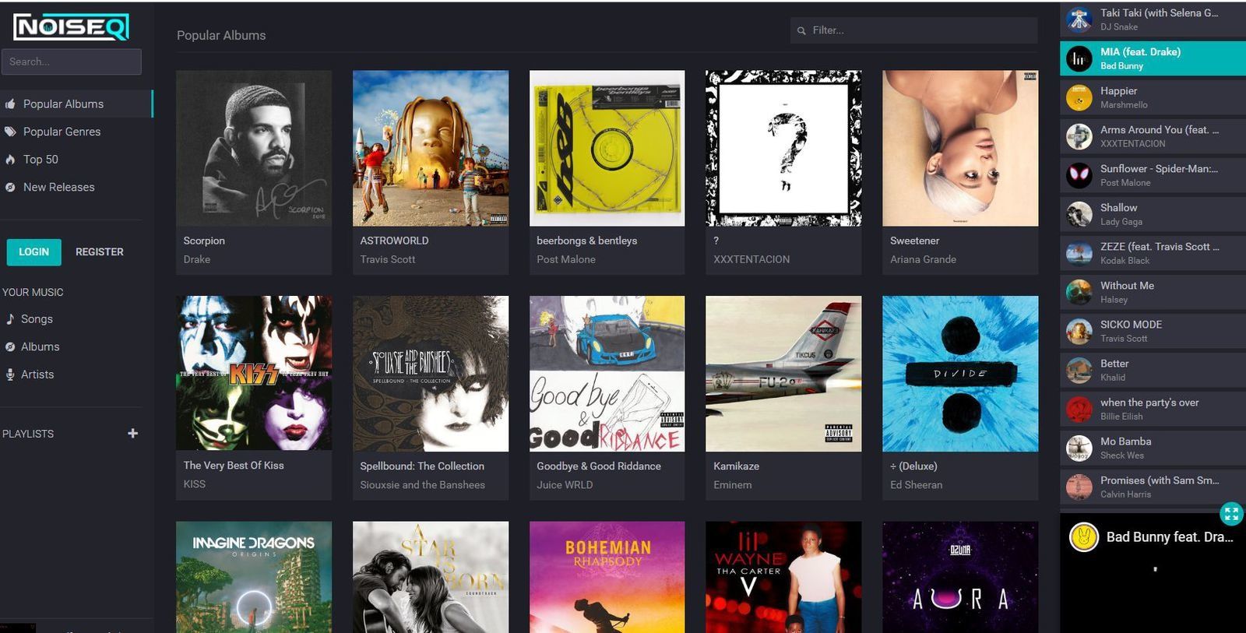Open the question mark XXXTENTACION album cover
The height and width of the screenshot is (633, 1246).
(783, 148)
